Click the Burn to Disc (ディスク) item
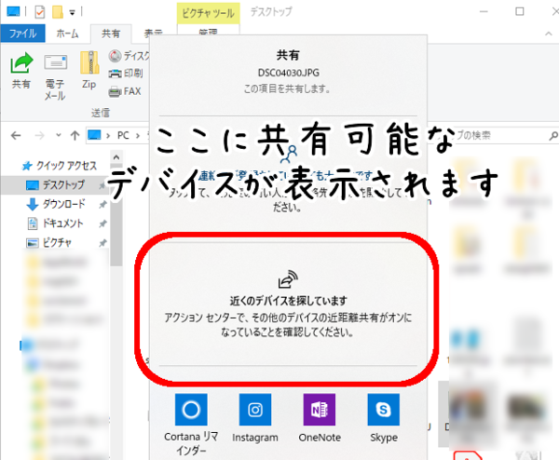Image resolution: width=559 pixels, height=460 pixels. (130, 56)
